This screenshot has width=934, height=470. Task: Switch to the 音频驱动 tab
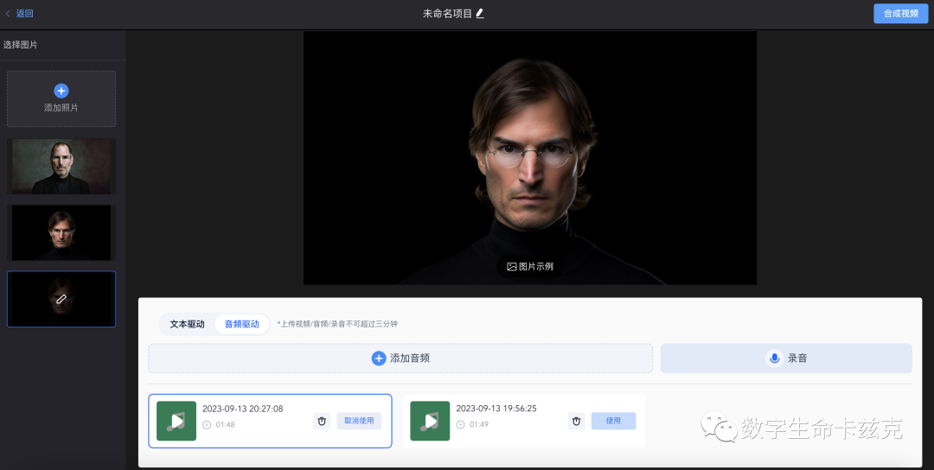[242, 324]
